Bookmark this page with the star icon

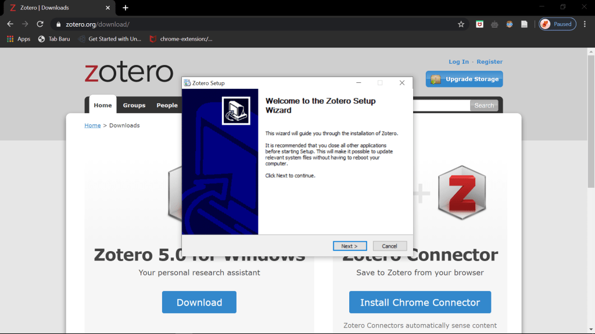pos(461,24)
